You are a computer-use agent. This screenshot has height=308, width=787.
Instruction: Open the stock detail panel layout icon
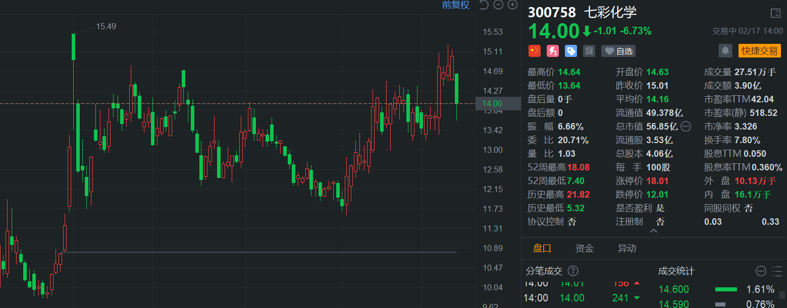click(x=775, y=13)
